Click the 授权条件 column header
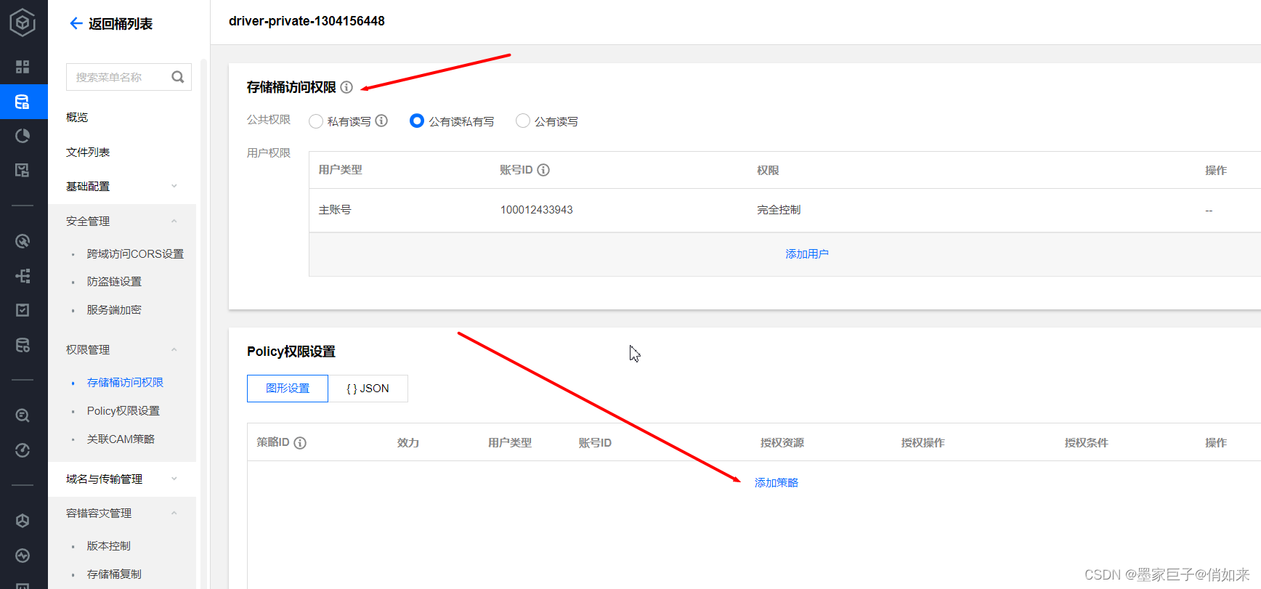This screenshot has width=1261, height=589. (1086, 442)
